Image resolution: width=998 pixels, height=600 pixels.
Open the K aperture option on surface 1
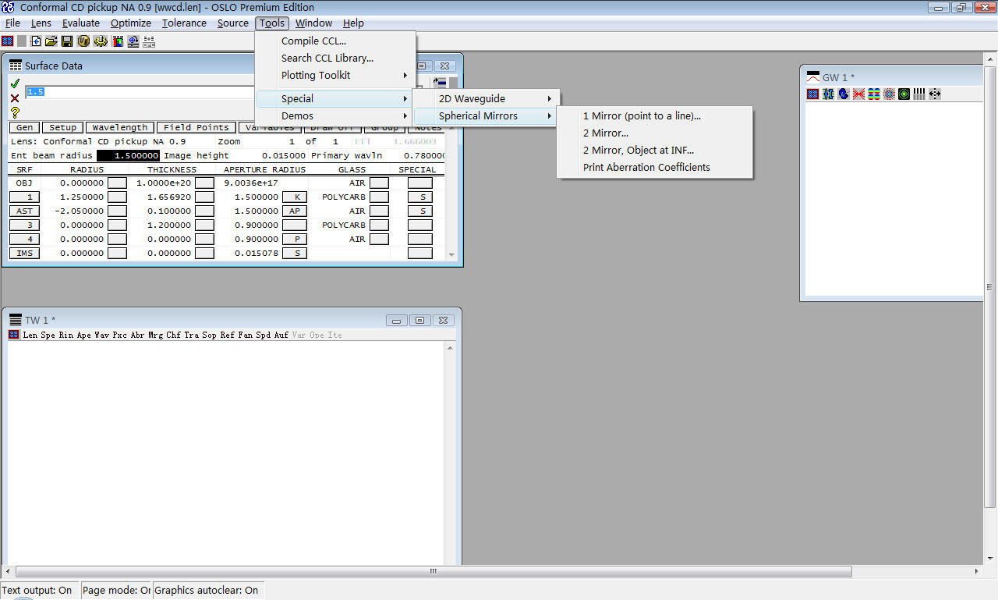tap(294, 197)
